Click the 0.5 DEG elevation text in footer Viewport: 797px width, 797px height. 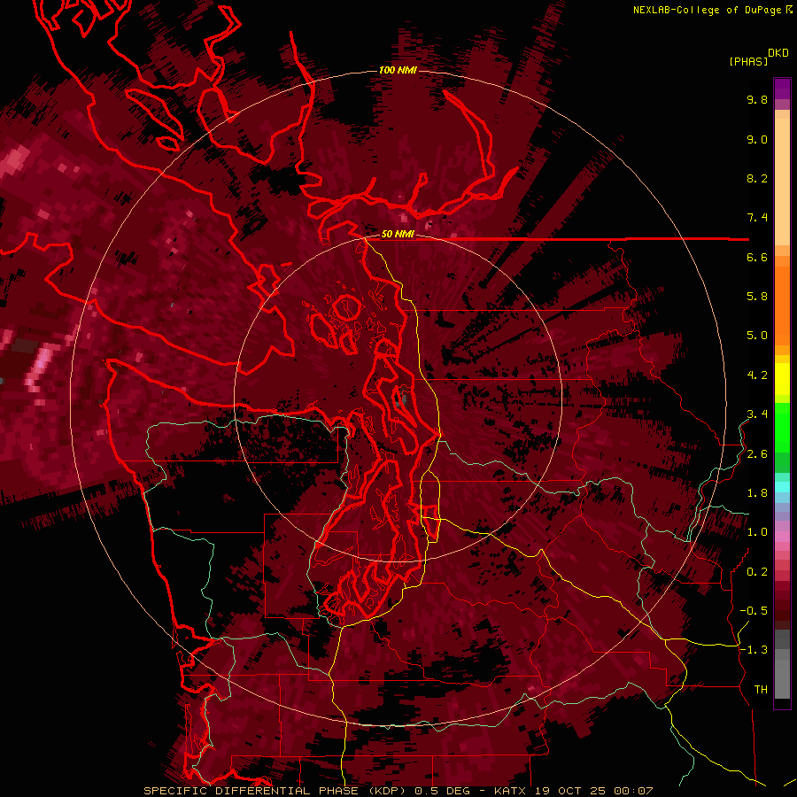443,791
